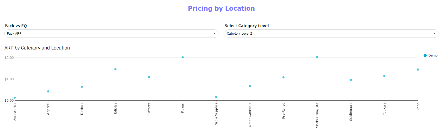This screenshot has height=131, width=440.
Task: Click the Sublinguals data point
Action: [351, 80]
